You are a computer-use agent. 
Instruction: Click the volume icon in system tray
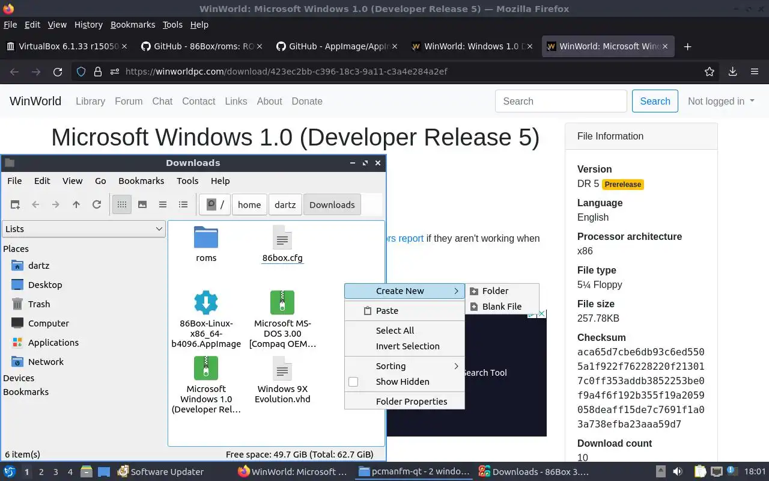[x=678, y=472]
